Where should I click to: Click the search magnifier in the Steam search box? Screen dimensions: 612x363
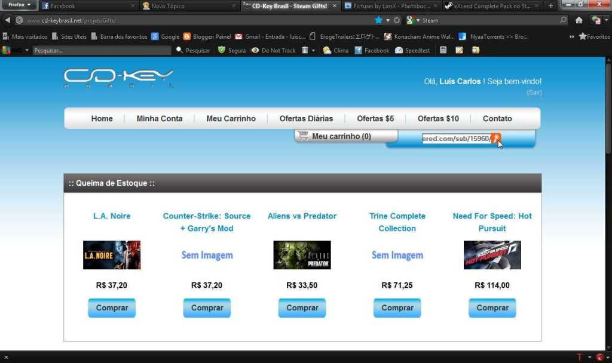563,20
